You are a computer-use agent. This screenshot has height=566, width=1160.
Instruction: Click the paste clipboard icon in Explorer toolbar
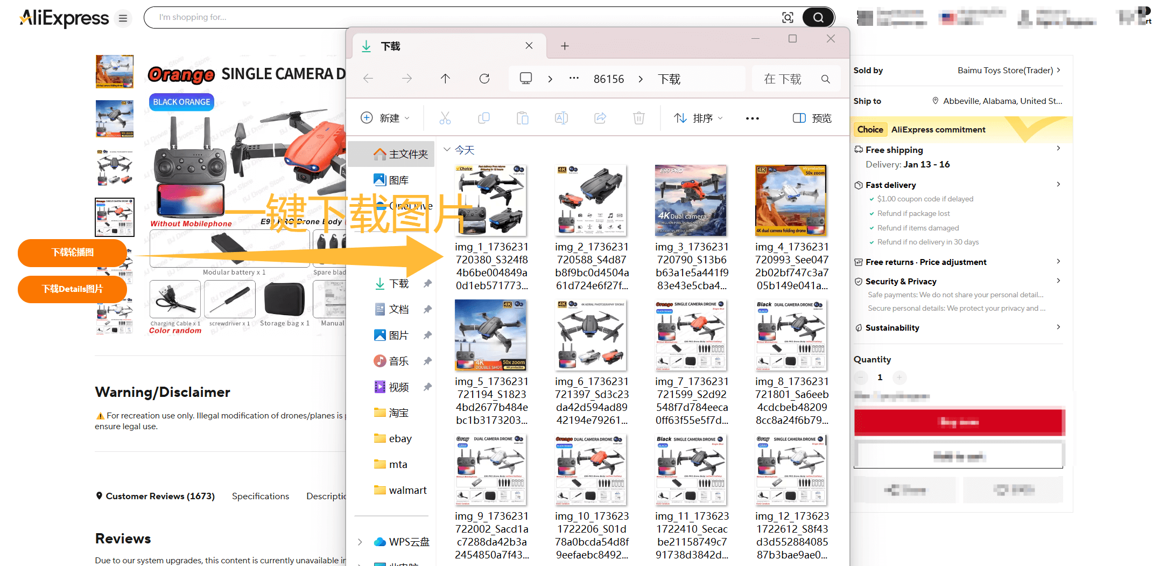(523, 118)
